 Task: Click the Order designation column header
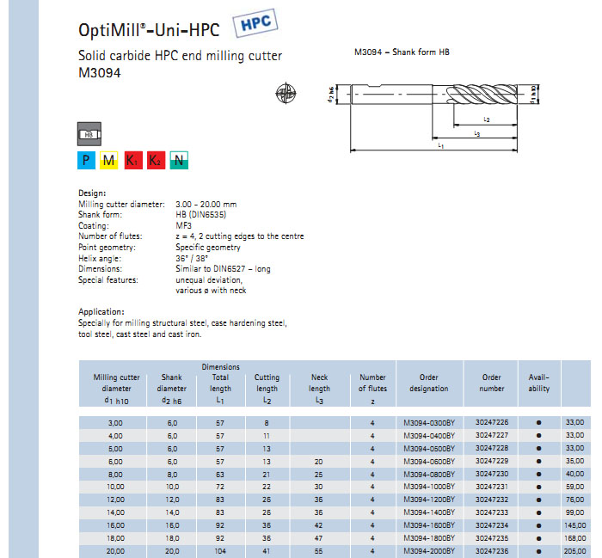click(428, 383)
